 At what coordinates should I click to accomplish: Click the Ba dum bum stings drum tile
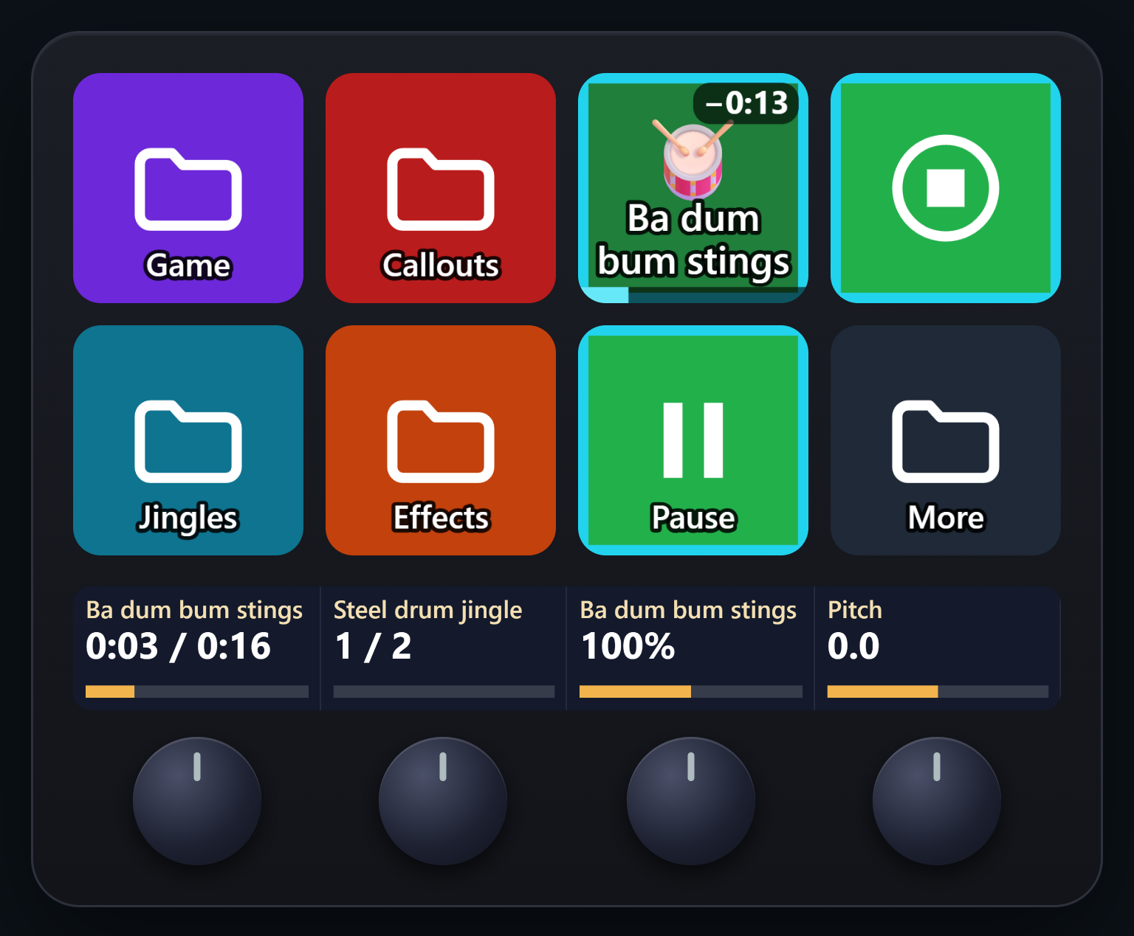[693, 188]
